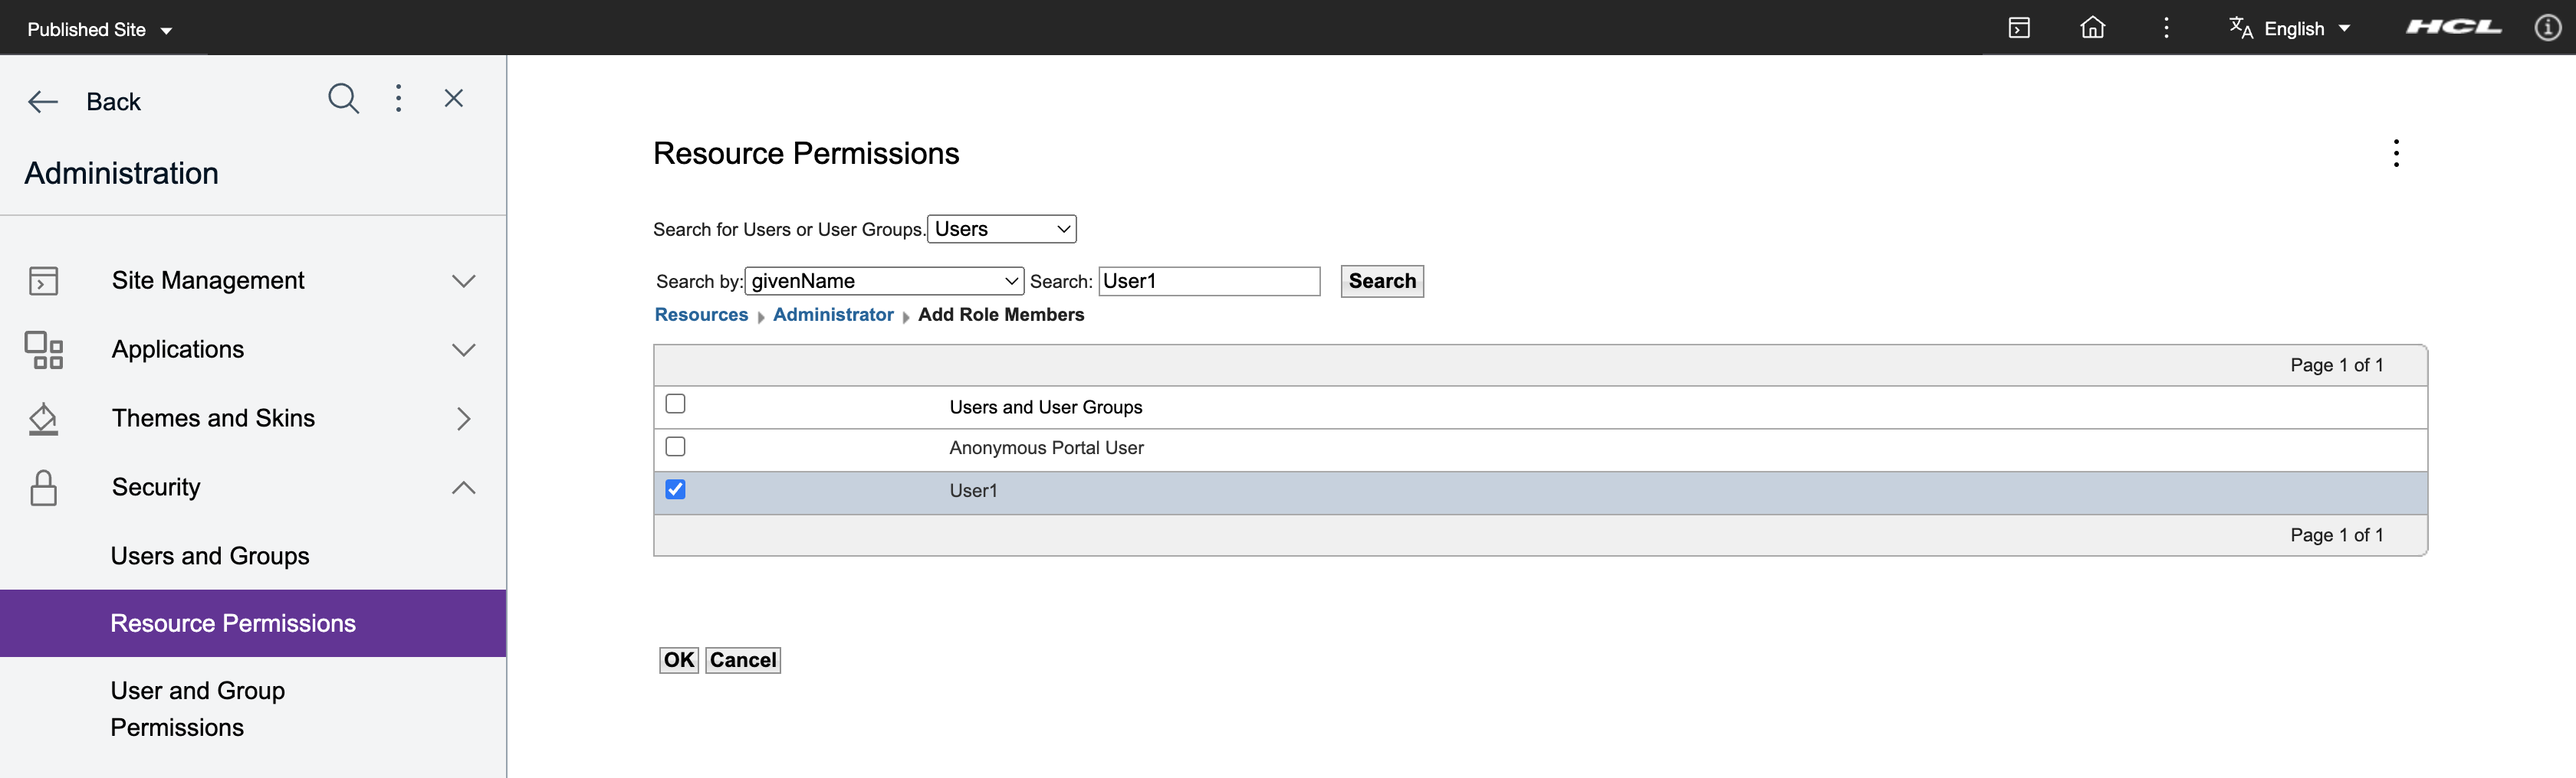Image resolution: width=2576 pixels, height=778 pixels.
Task: Open the Published Site menu
Action: point(98,28)
